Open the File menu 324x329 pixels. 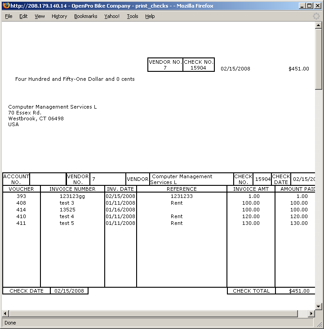(x=9, y=16)
